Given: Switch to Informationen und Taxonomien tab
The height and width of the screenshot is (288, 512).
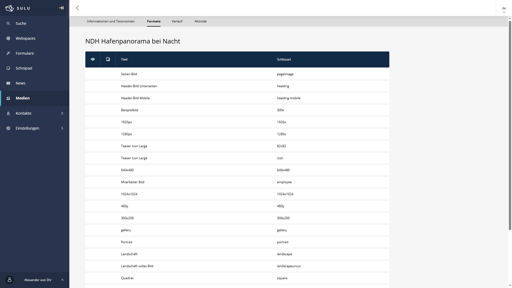Looking at the screenshot, I should coord(111,21).
